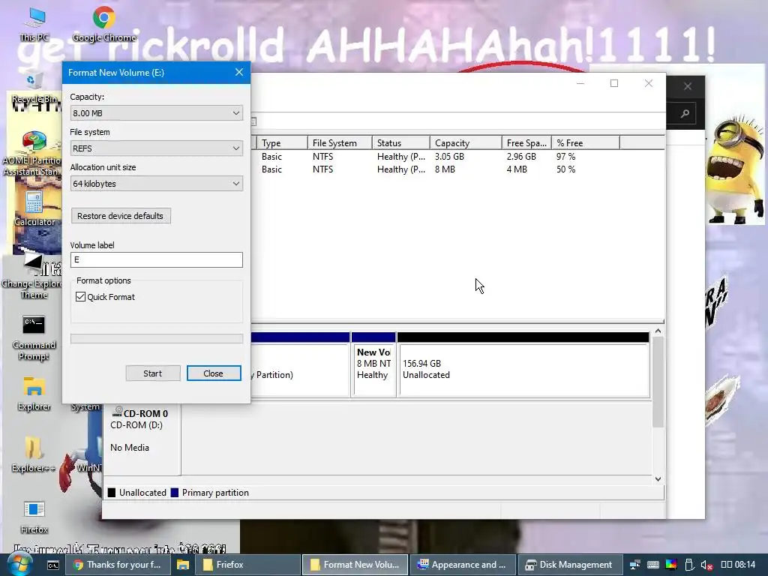Maximize the Disk Management window
This screenshot has height=576, width=768.
614,84
